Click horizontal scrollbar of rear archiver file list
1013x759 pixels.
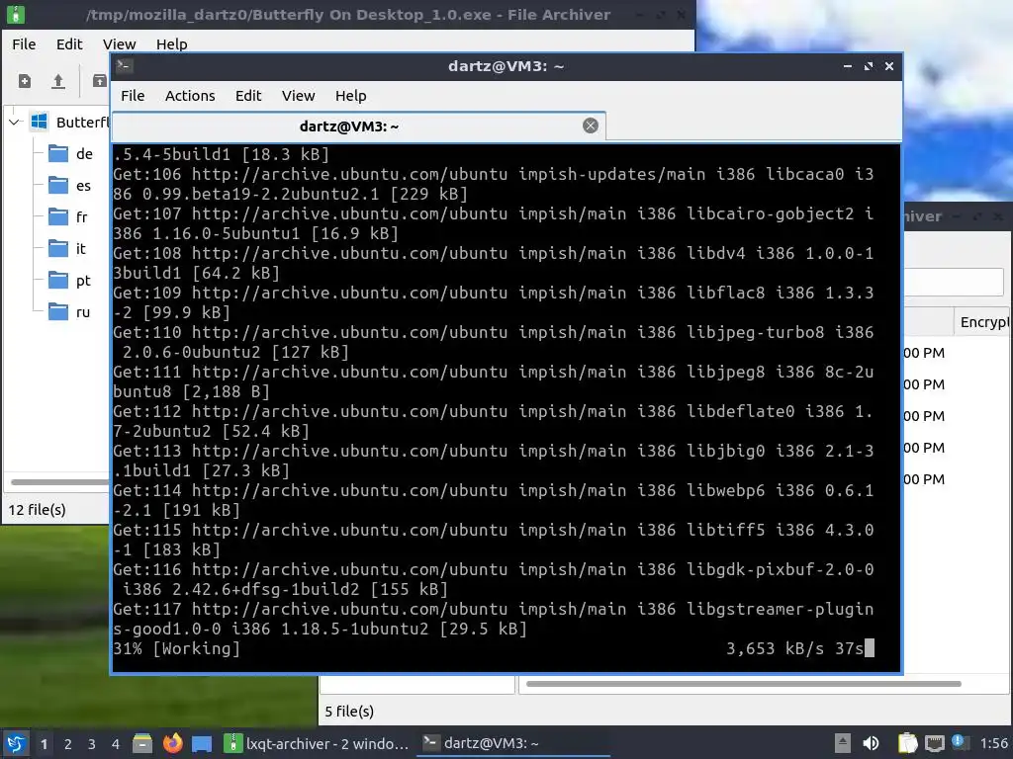tap(744, 684)
